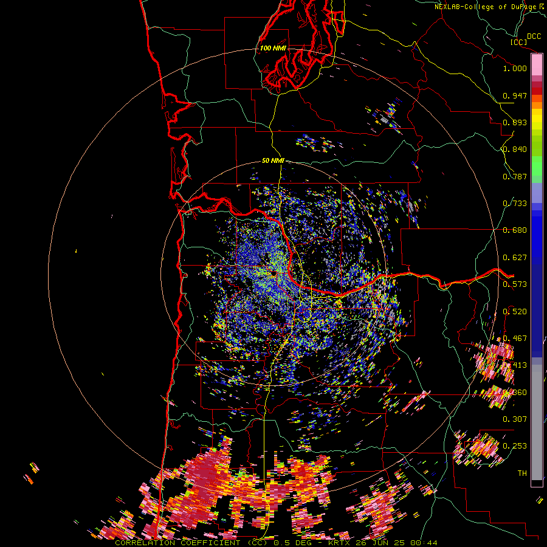This screenshot has width=547, height=547.
Task: Click the 50 NMI range ring label
Action: click(273, 160)
